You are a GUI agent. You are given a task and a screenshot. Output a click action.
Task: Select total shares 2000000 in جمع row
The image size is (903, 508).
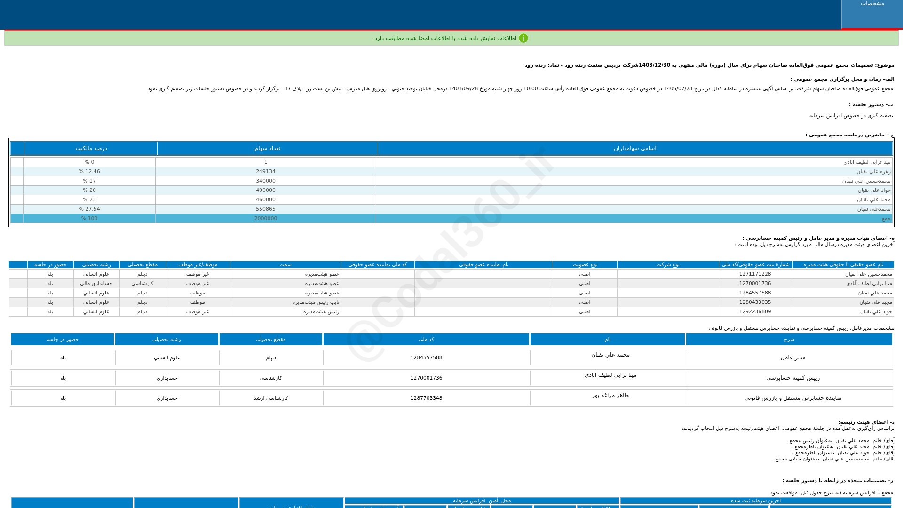(266, 219)
